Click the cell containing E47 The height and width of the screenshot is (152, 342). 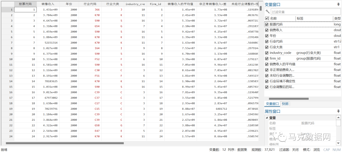pos(90,131)
